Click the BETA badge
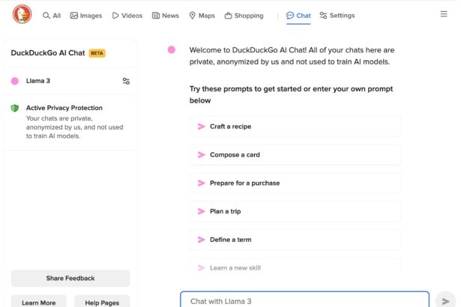The width and height of the screenshot is (461, 307). [x=97, y=53]
